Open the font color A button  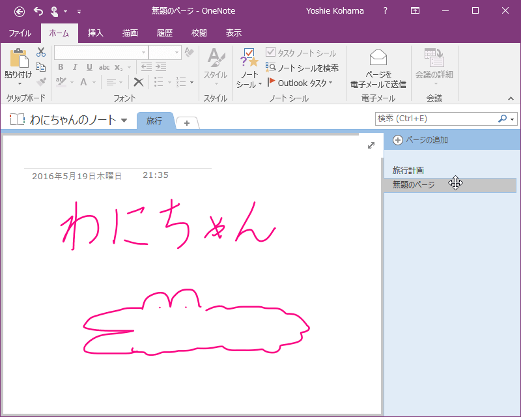(83, 82)
